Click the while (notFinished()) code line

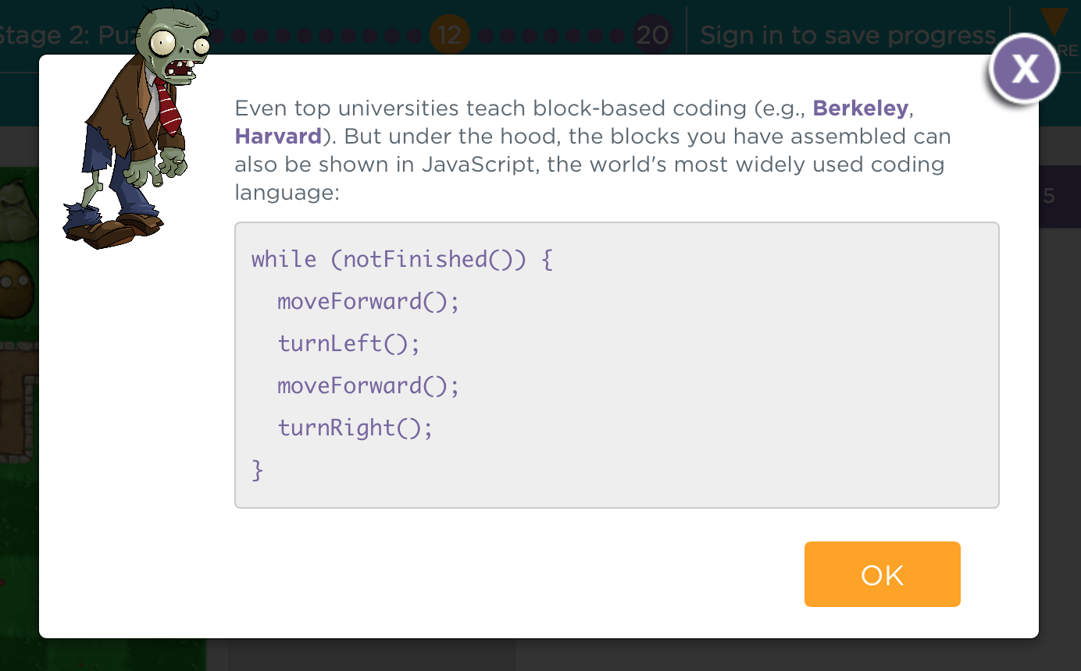401,259
